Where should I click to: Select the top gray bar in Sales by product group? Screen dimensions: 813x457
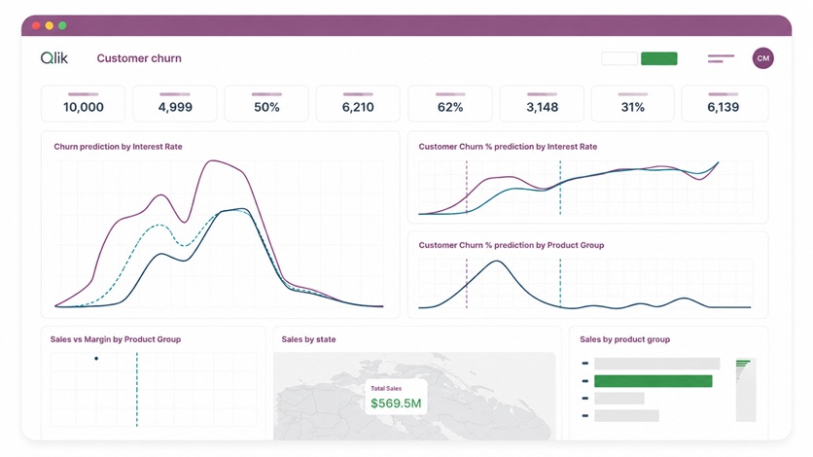pos(657,364)
